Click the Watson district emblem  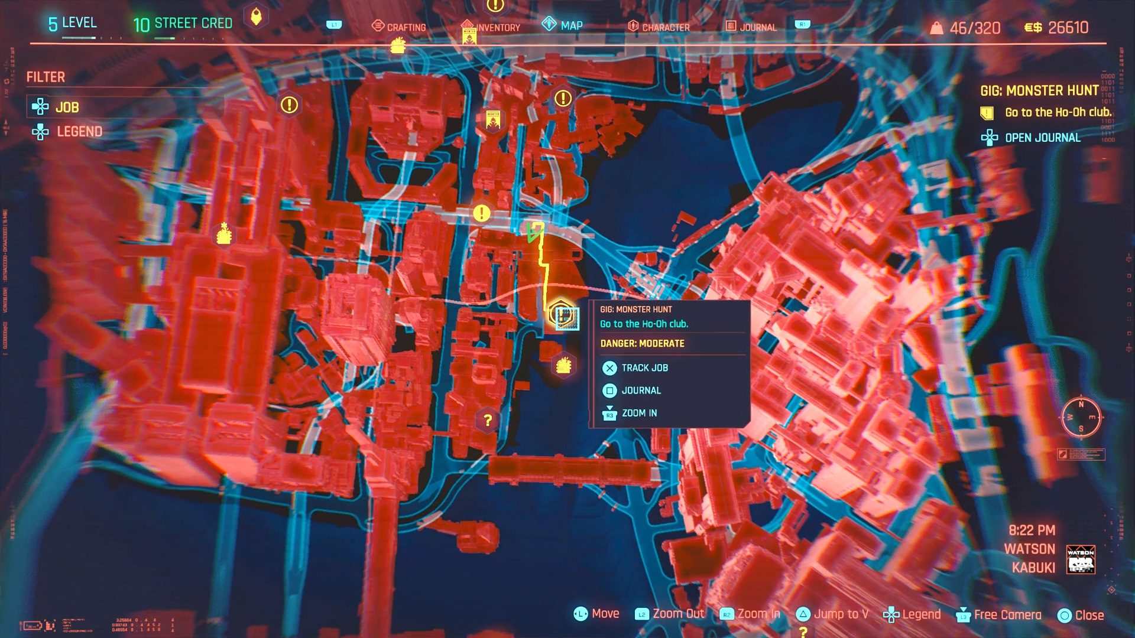coord(1081,559)
